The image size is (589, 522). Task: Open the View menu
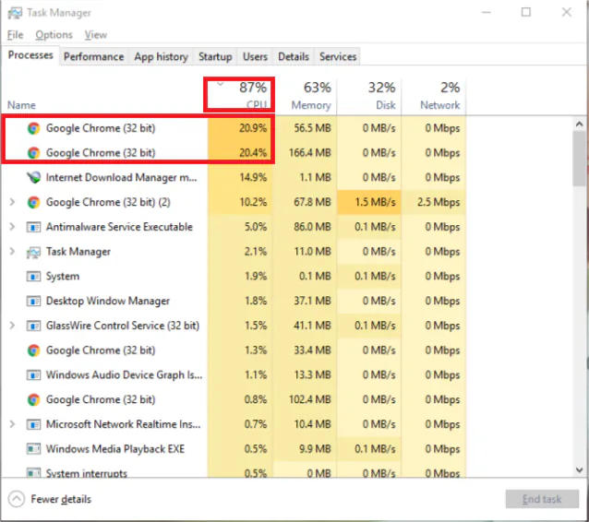[95, 35]
